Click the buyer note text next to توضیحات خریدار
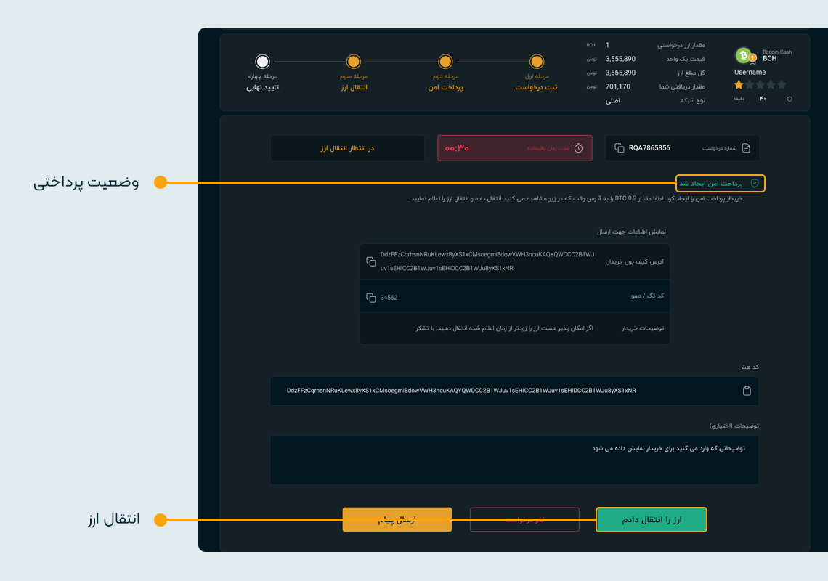The width and height of the screenshot is (828, 581). click(504, 328)
